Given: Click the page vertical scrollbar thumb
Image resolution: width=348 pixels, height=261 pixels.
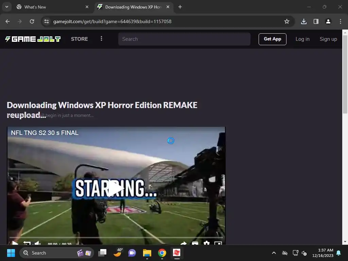Looking at the screenshot, I should (345, 74).
